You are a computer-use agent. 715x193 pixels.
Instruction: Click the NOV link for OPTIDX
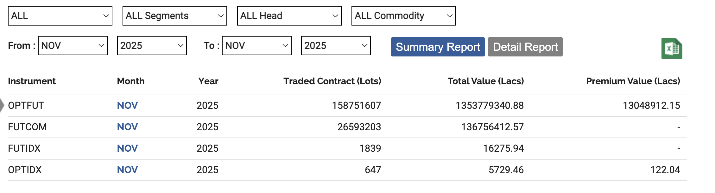(127, 170)
